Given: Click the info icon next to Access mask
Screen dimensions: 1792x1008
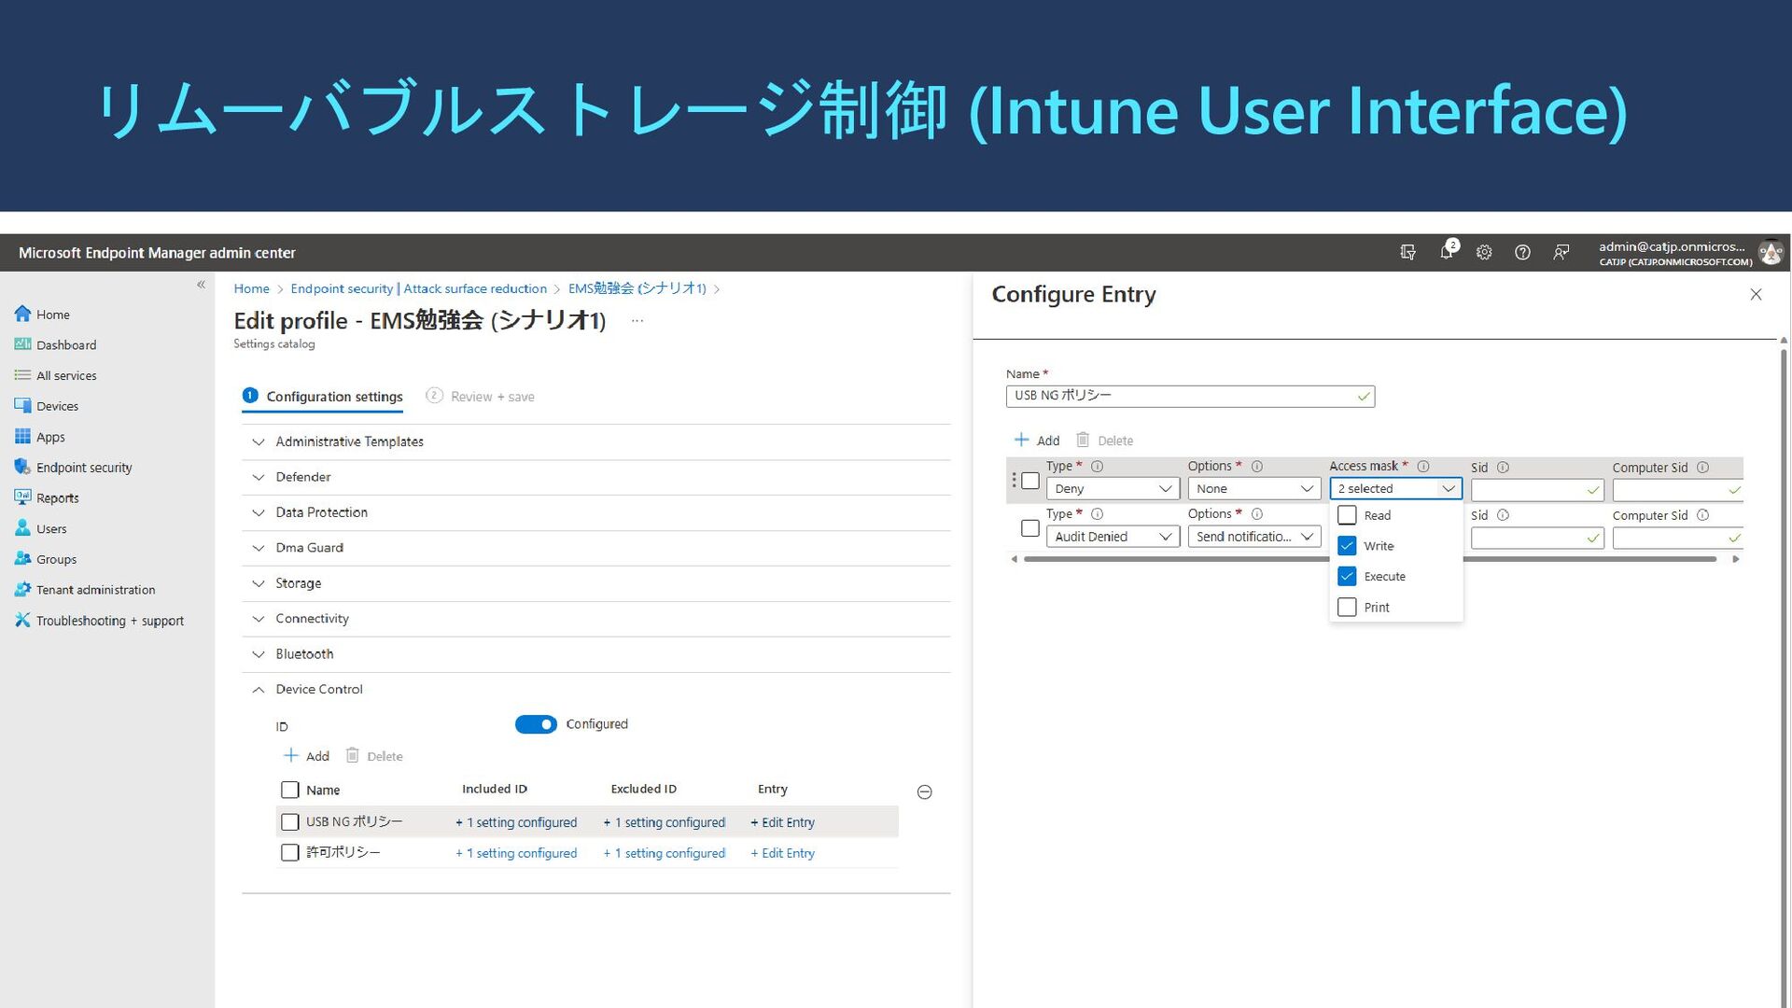Looking at the screenshot, I should [x=1423, y=466].
